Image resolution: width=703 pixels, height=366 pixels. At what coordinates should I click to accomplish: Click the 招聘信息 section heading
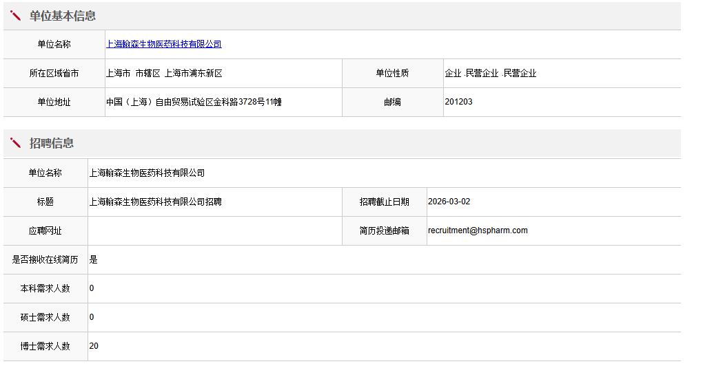tap(52, 143)
